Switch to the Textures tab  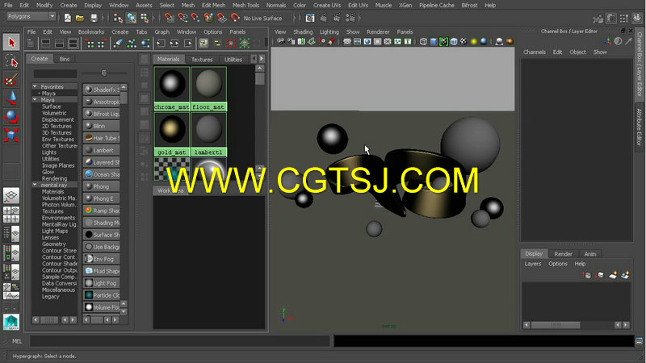pyautogui.click(x=202, y=59)
